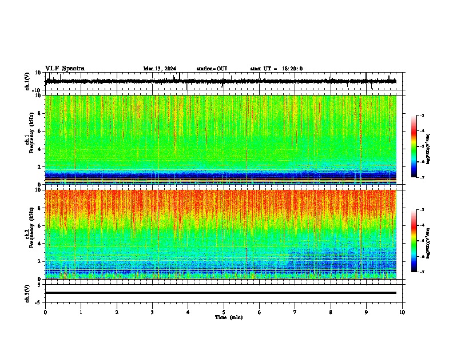Screen dimensions: 453x350
Task: Click the "station=OUI" label
Action: click(212, 69)
